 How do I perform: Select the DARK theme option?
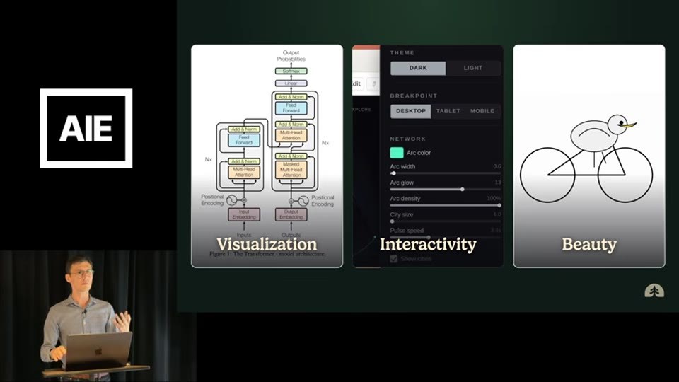(418, 68)
